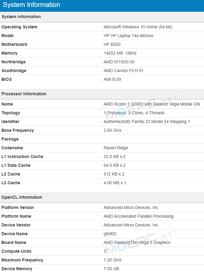Select the 'AMI B.09' BIOS value
Viewport: 204px width, 275px height.
tap(112, 79)
